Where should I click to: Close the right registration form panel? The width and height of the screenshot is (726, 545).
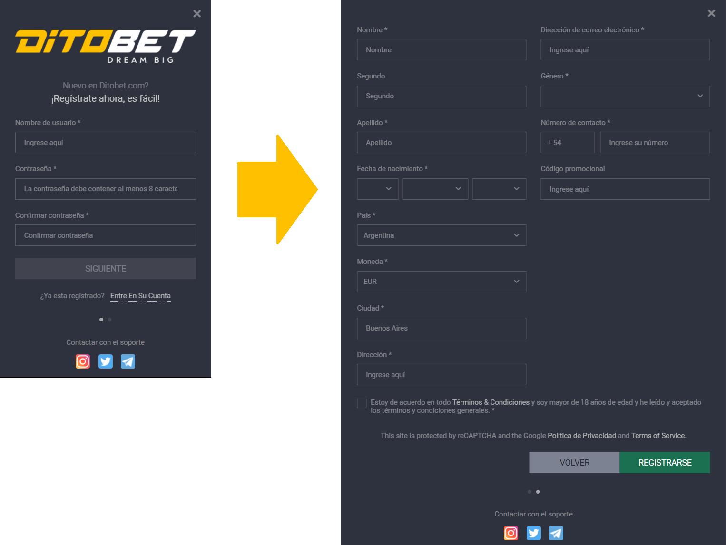711,13
